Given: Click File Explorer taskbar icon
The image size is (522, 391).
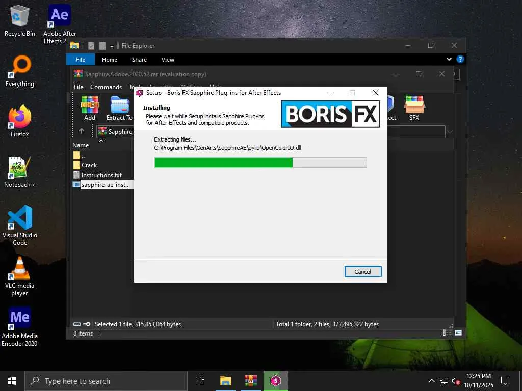Looking at the screenshot, I should (x=225, y=381).
